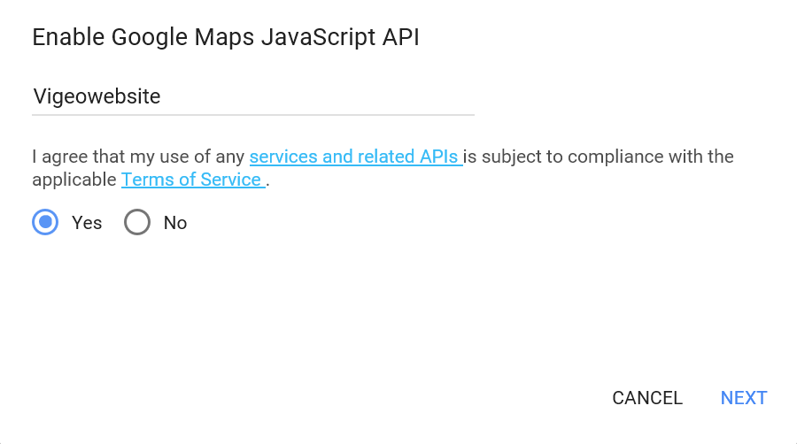Decline terms by choosing No

click(137, 222)
